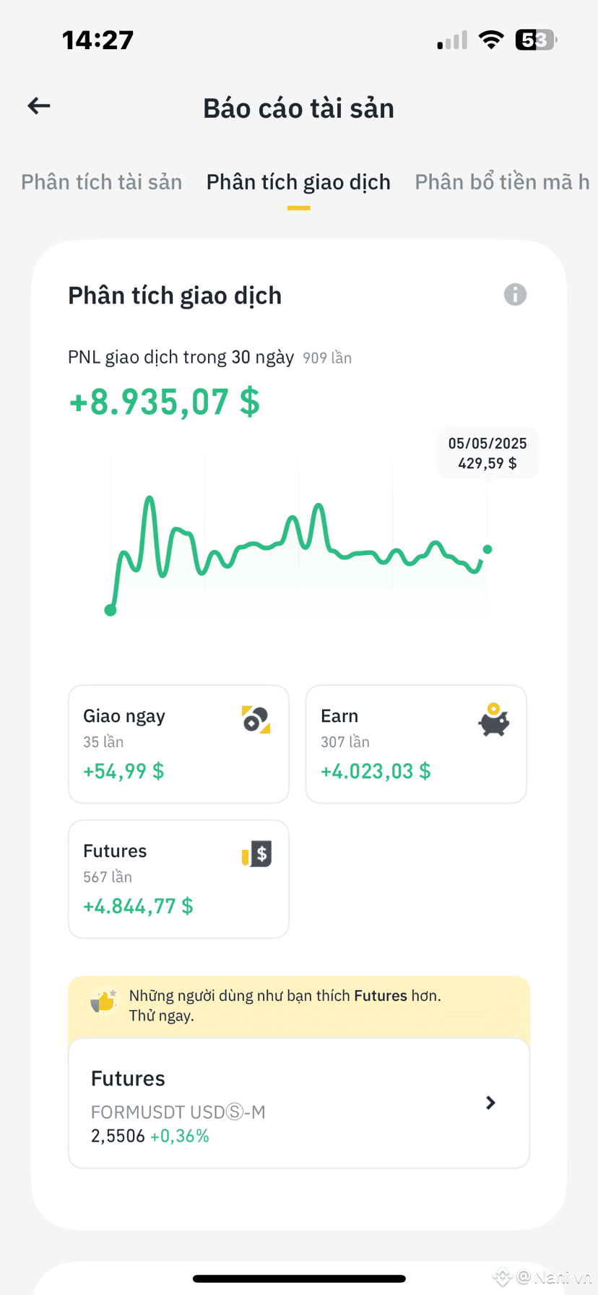Tap the battery indicator icon
The image size is (598, 1295).
click(x=536, y=40)
